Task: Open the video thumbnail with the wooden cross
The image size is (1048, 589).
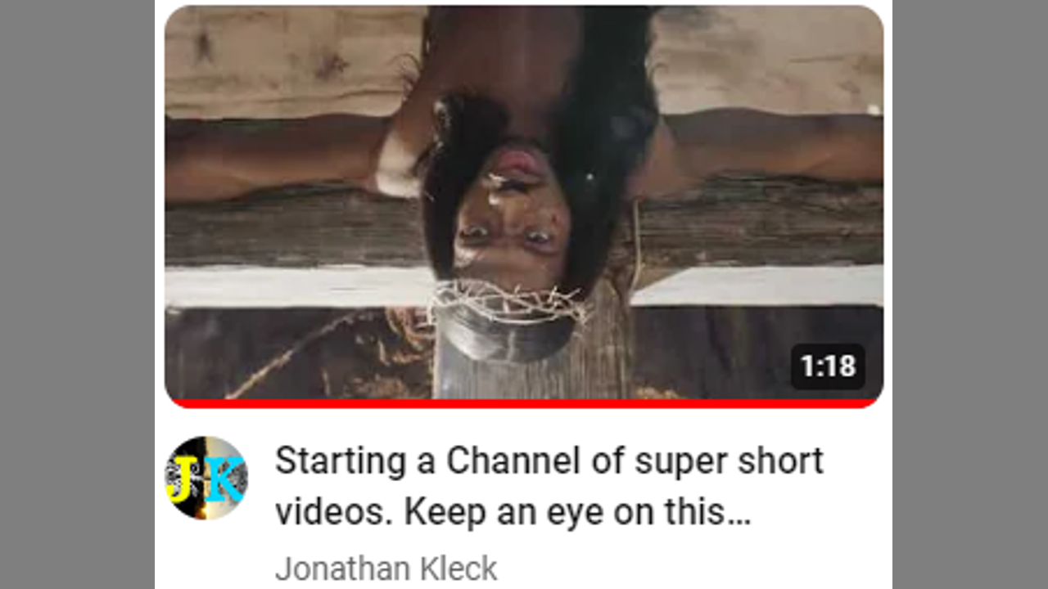Action: coord(524,205)
